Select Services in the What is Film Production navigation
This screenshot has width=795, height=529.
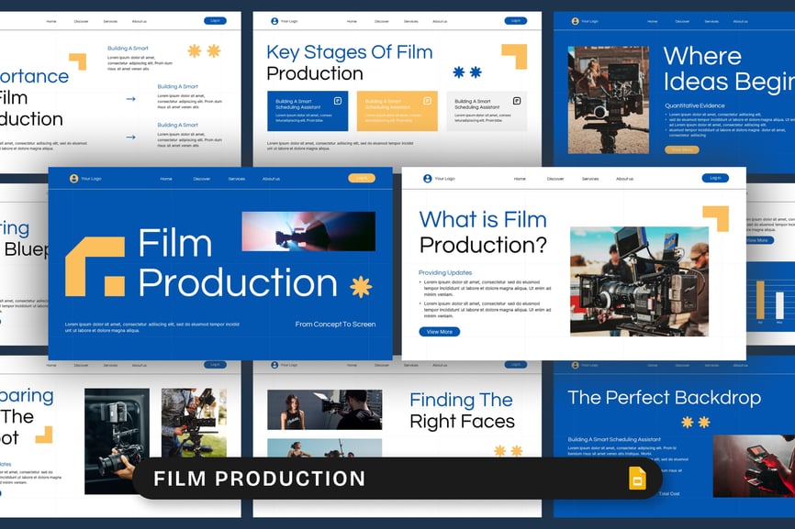pyautogui.click(x=590, y=179)
